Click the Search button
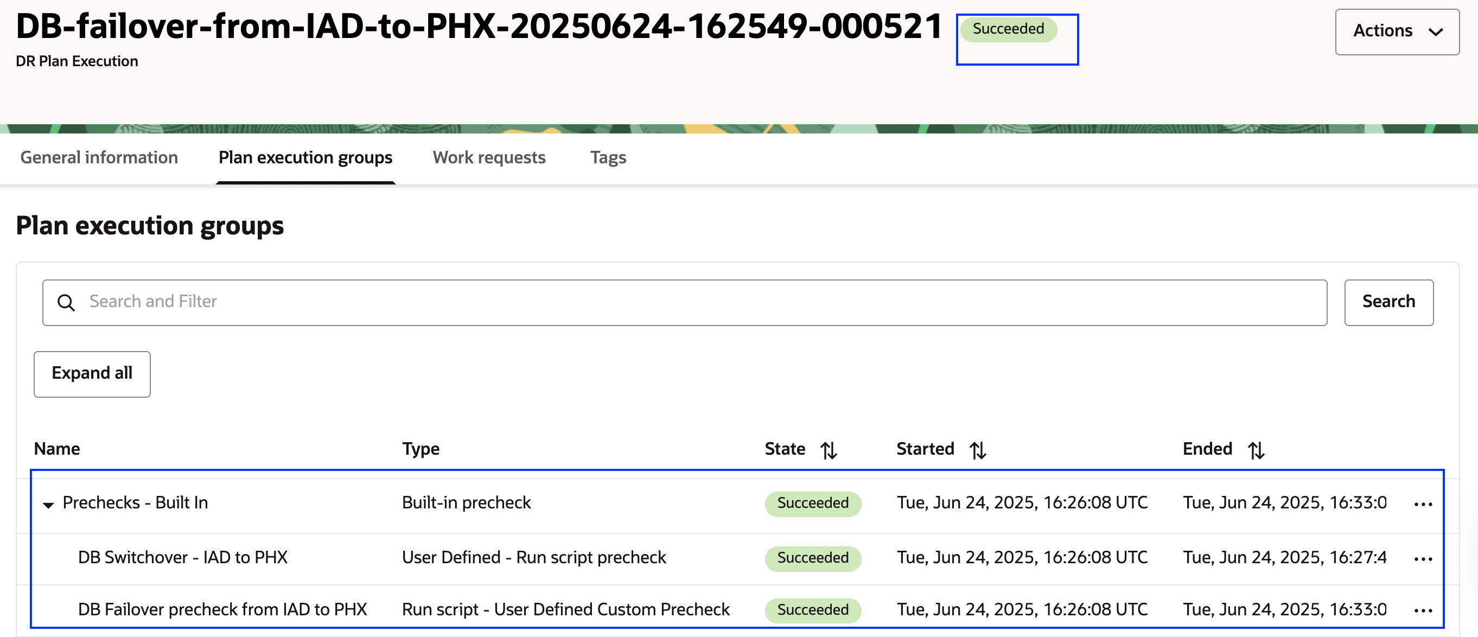This screenshot has height=637, width=1478. (1388, 302)
